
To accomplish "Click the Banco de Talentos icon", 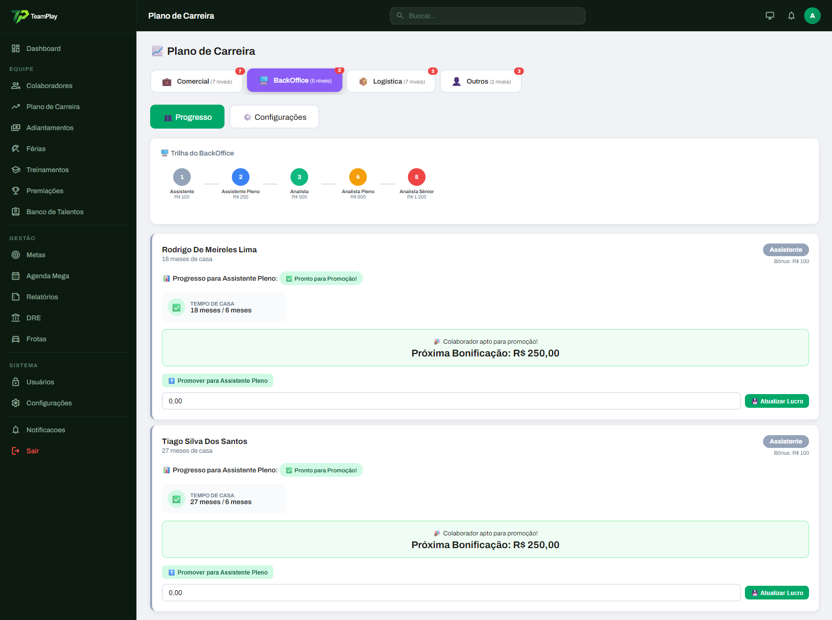I will coord(16,212).
